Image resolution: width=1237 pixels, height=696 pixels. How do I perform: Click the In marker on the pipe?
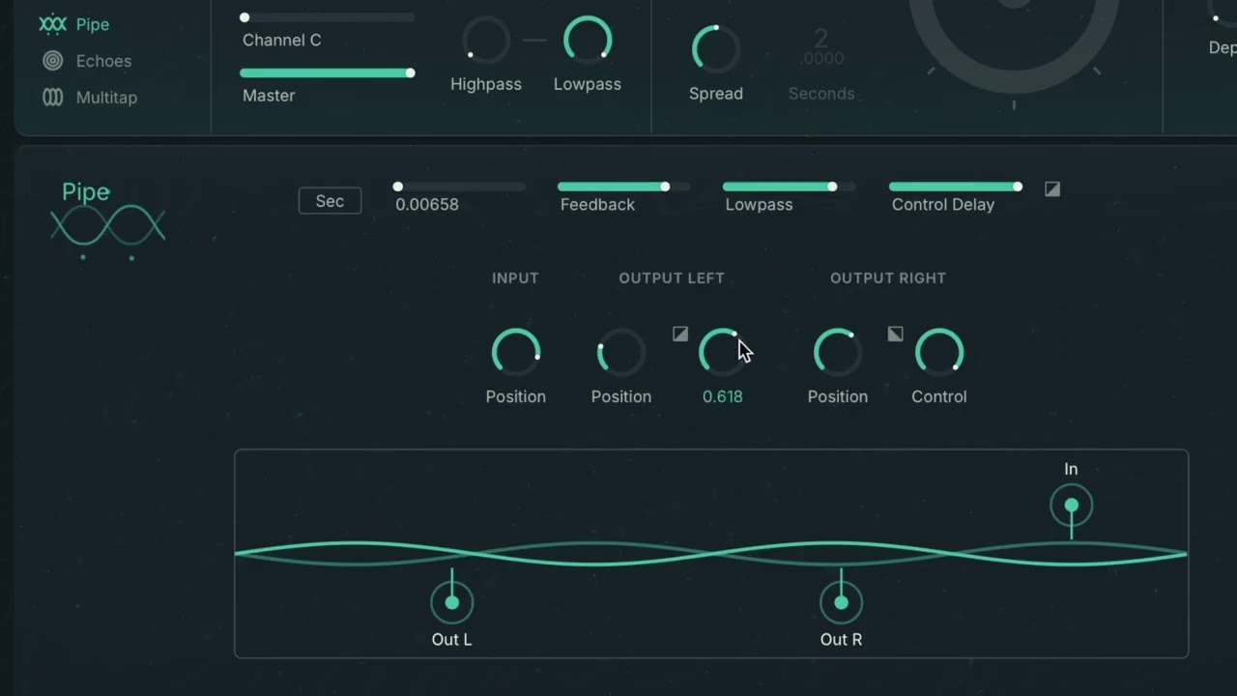pyautogui.click(x=1071, y=506)
